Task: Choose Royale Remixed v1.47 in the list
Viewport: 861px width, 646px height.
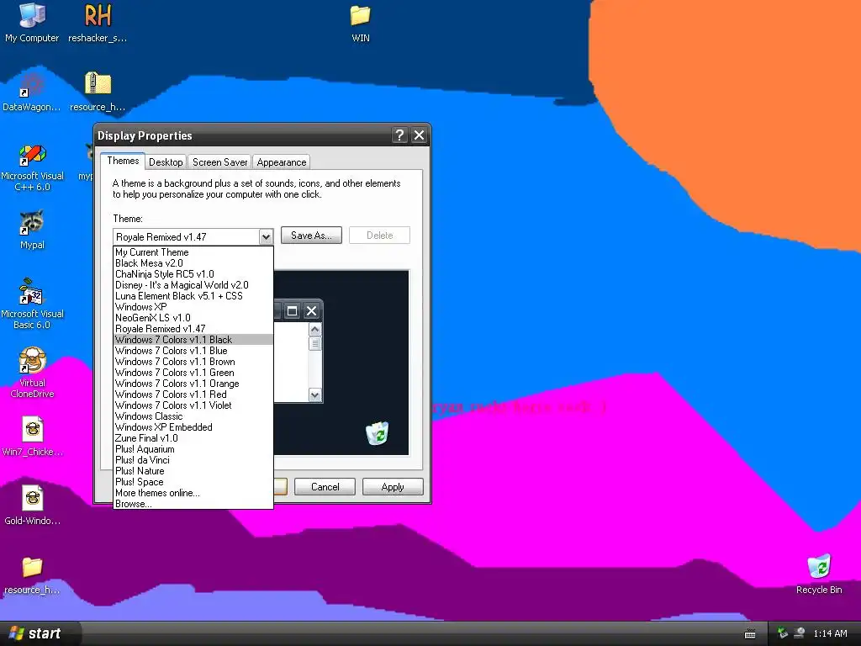Action: coord(193,329)
